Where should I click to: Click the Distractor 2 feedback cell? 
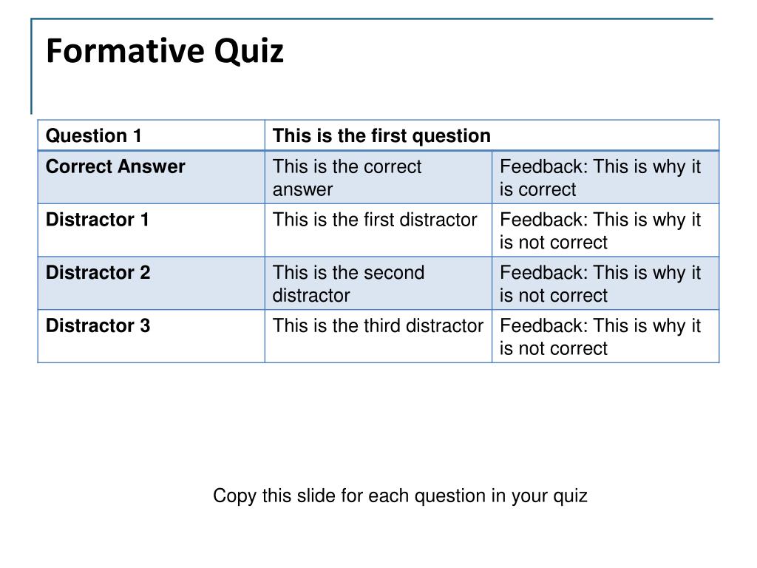tap(605, 283)
